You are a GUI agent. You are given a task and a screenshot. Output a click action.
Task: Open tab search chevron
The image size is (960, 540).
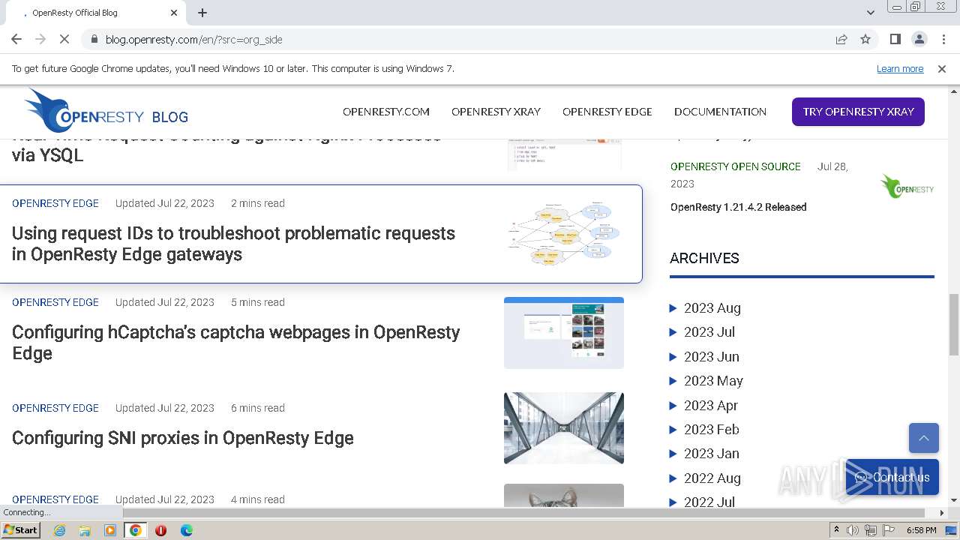click(x=871, y=13)
